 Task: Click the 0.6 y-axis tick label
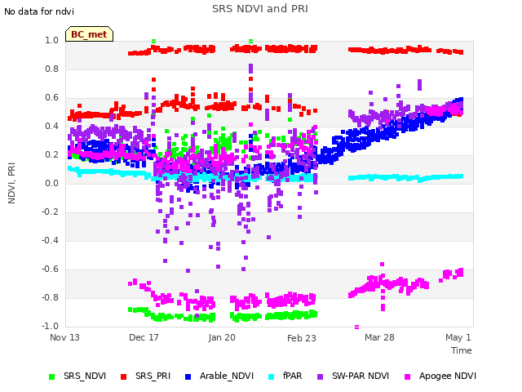coord(51,98)
